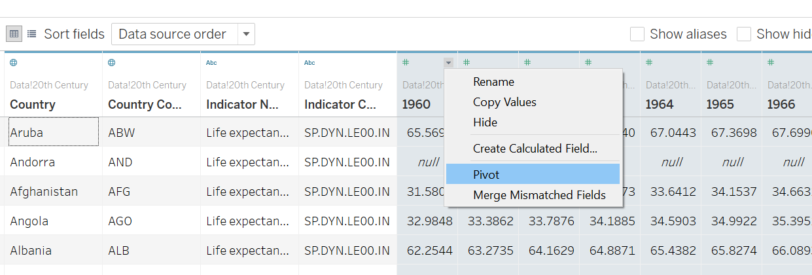Click value 64.8871 in Albania row
Image resolution: width=812 pixels, height=275 pixels.
[x=612, y=250]
